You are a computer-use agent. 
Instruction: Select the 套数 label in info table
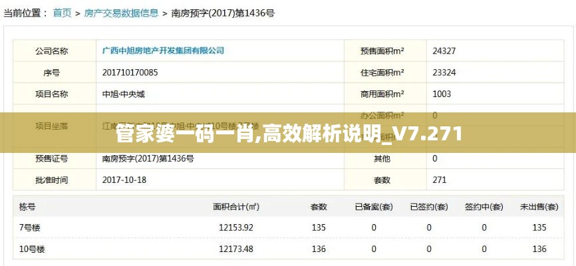(x=382, y=180)
